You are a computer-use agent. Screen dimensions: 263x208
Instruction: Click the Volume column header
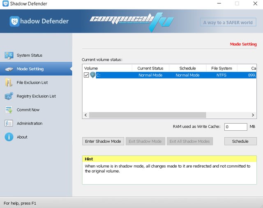(107, 68)
